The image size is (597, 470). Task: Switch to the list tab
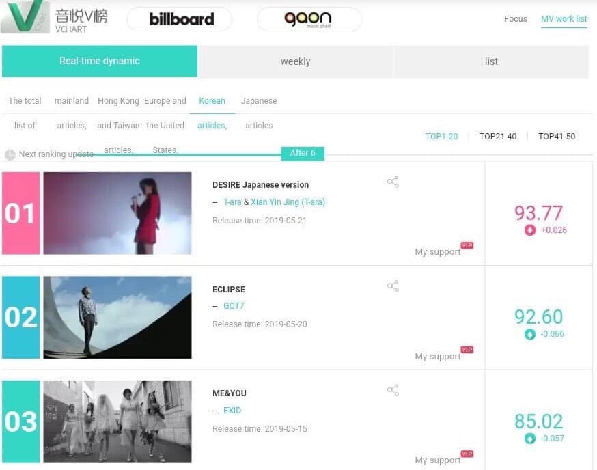pyautogui.click(x=491, y=61)
